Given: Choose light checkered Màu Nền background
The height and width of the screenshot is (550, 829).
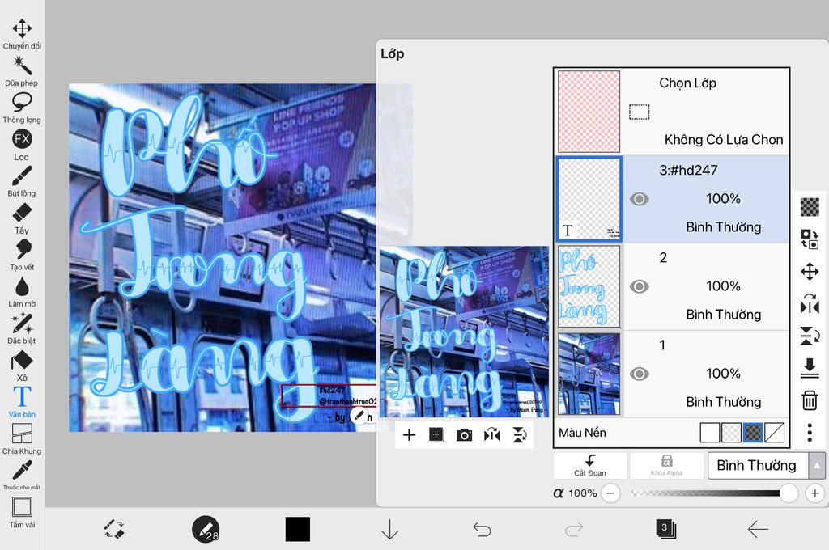Looking at the screenshot, I should (x=731, y=433).
